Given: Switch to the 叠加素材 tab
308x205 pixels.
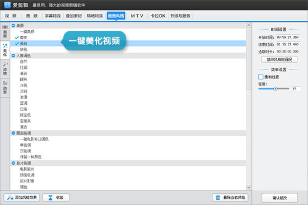Looking at the screenshot, I should point(74,16).
